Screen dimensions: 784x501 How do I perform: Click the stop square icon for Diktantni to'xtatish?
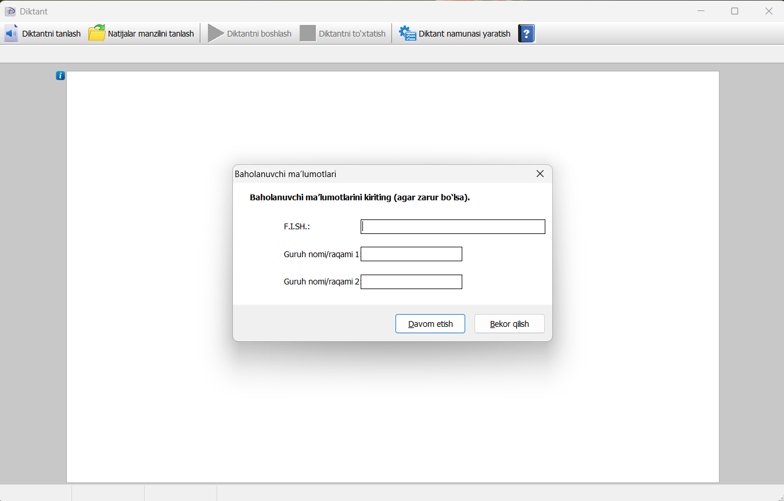308,33
